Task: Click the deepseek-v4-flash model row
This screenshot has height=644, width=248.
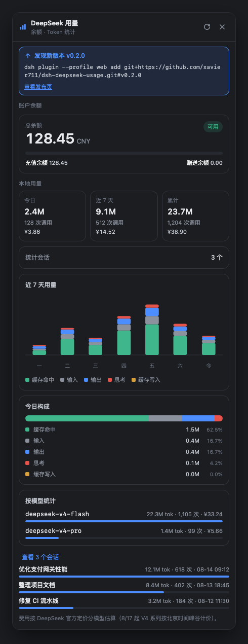Action: click(x=124, y=516)
